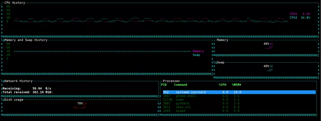Click the %MEM sort arrow header

237,84
